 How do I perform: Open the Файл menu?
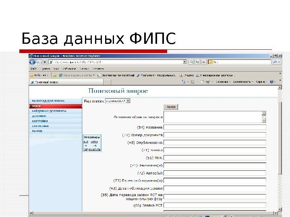pos(33,69)
